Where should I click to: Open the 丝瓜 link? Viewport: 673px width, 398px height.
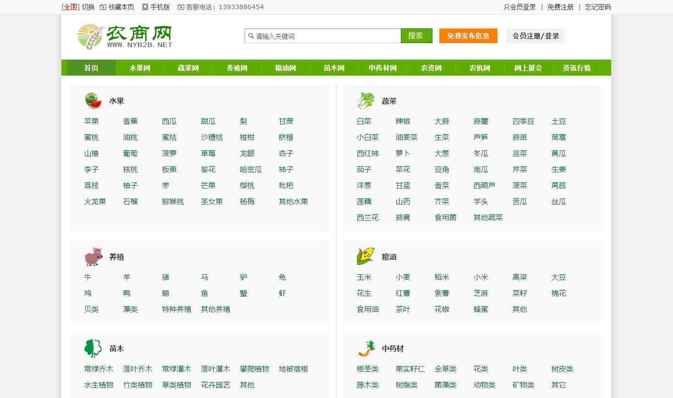tap(559, 201)
